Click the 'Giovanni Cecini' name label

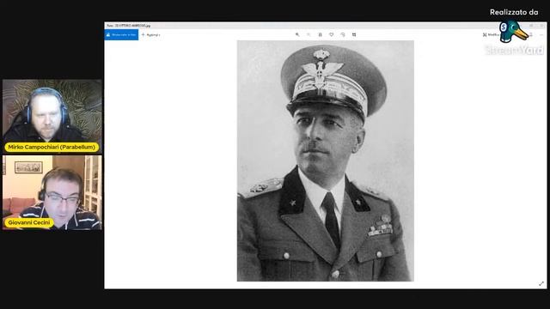click(x=29, y=222)
